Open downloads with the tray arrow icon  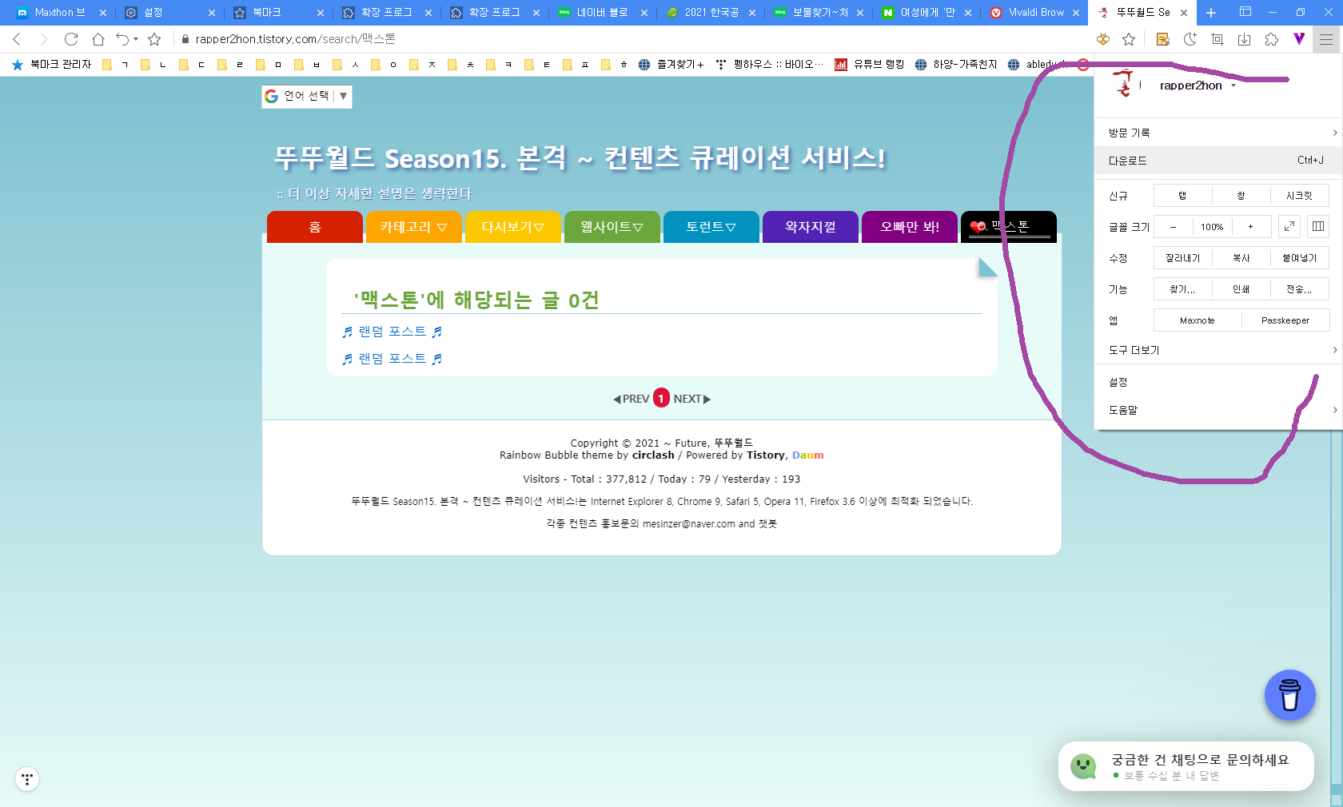(1245, 39)
